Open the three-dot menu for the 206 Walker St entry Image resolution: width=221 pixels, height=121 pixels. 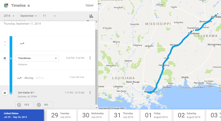(90, 93)
